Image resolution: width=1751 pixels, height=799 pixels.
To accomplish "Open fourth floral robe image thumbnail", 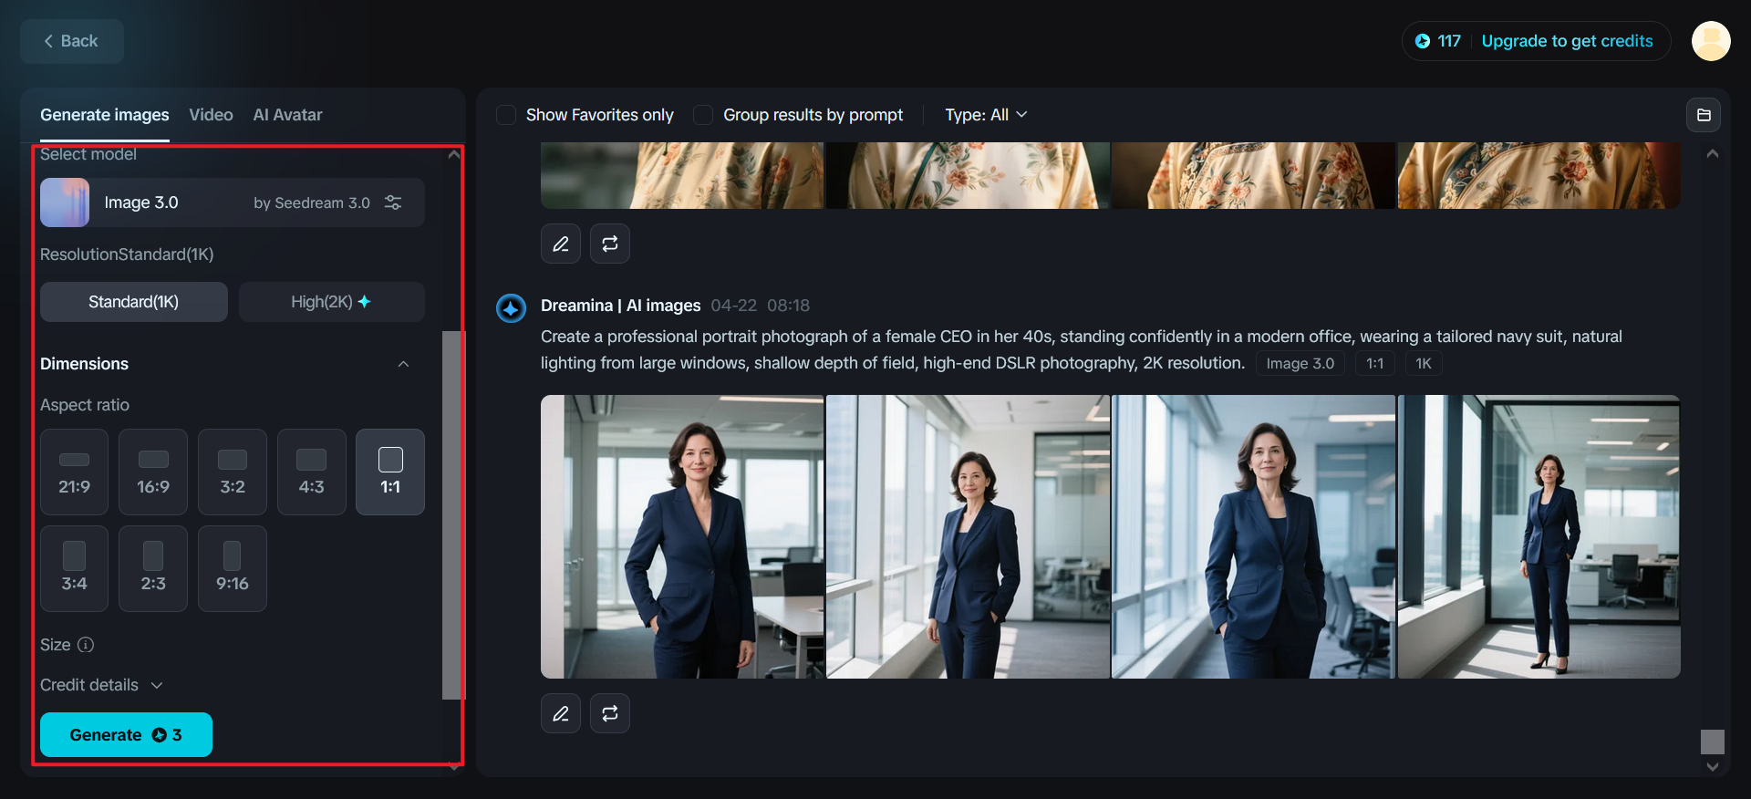I will click(1539, 175).
